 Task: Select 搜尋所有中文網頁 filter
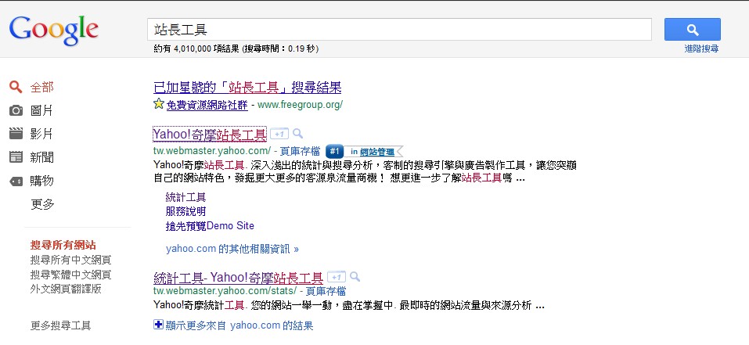(x=70, y=260)
